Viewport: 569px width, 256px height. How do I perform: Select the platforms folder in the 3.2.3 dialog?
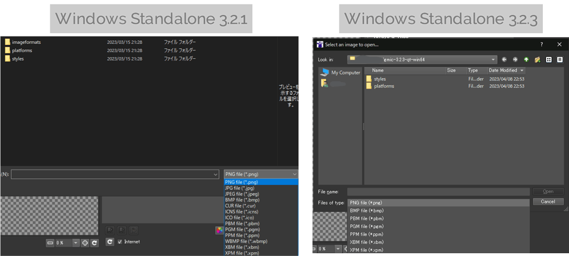[380, 86]
